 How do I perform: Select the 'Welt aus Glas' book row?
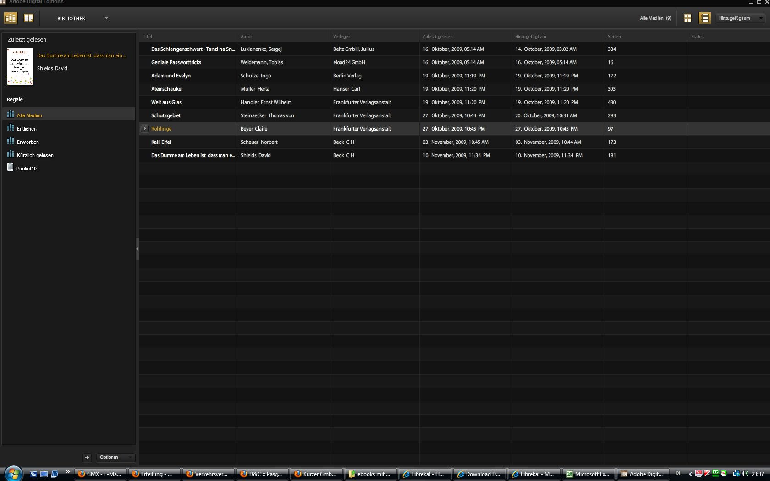pos(455,102)
